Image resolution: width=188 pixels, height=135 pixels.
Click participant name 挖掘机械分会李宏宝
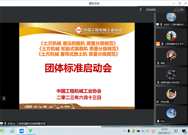[x=170, y=82]
